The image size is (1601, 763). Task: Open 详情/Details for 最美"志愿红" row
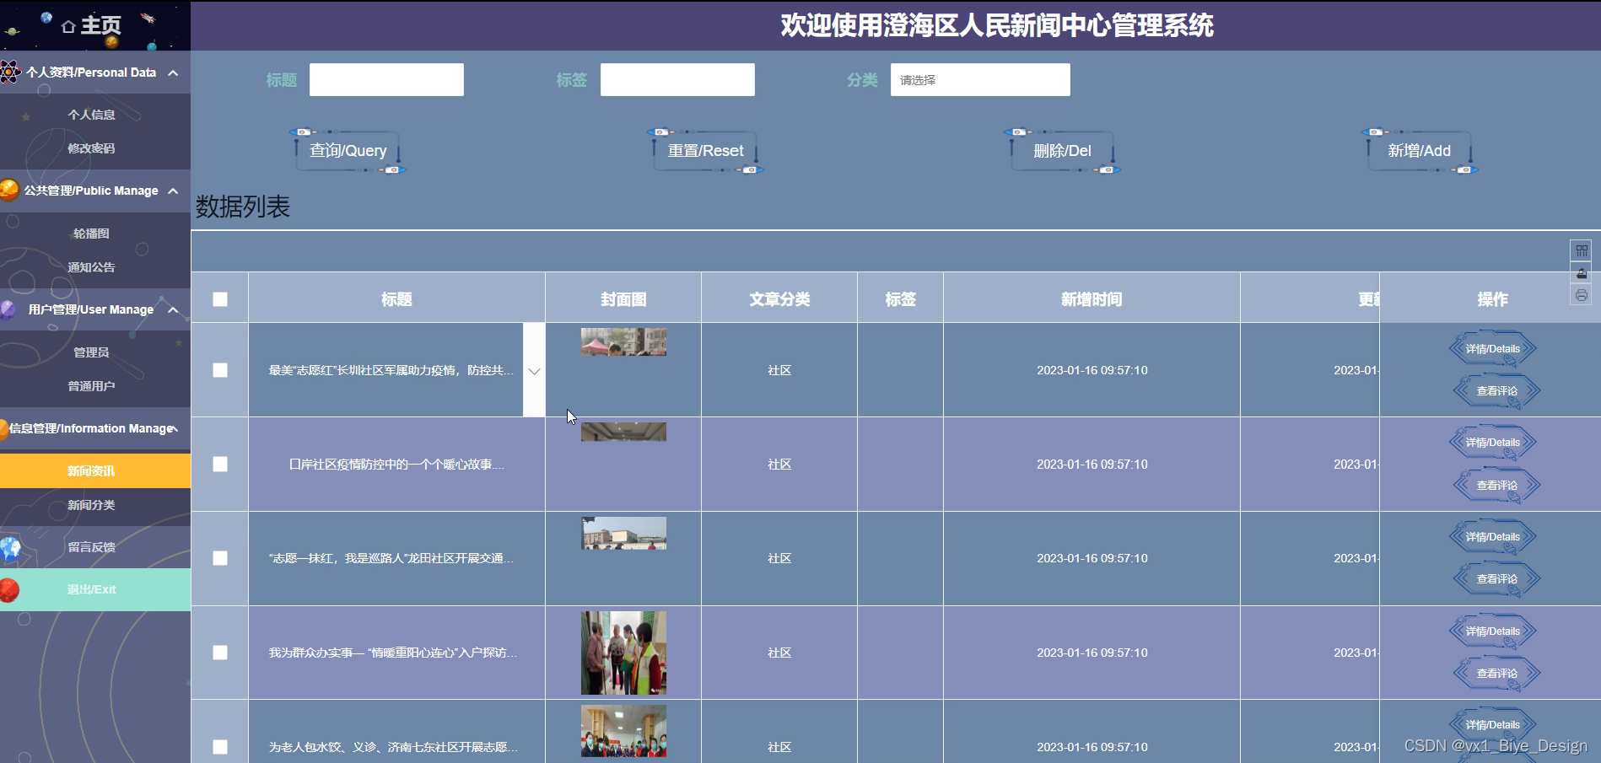point(1492,349)
